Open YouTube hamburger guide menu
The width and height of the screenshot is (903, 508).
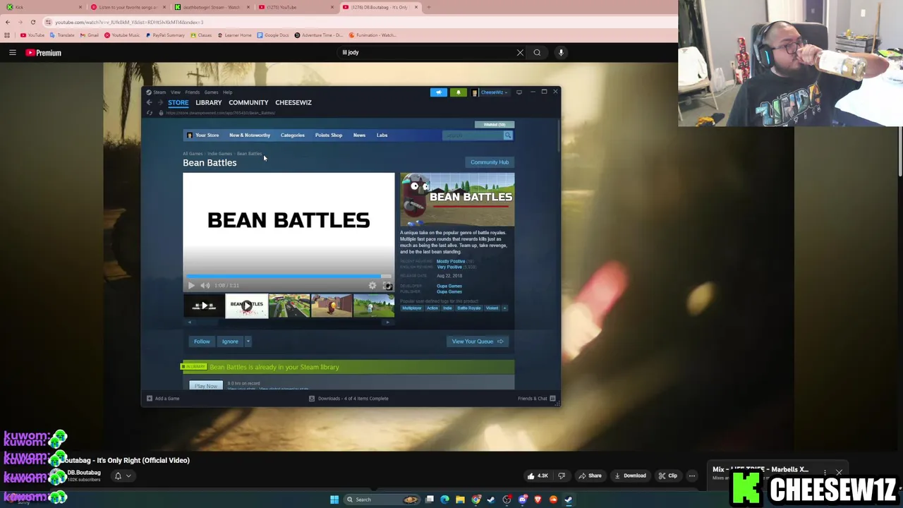(13, 53)
